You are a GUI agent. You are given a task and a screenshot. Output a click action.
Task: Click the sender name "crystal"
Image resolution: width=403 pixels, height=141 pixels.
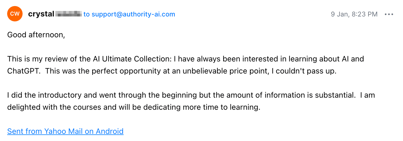[x=41, y=14]
